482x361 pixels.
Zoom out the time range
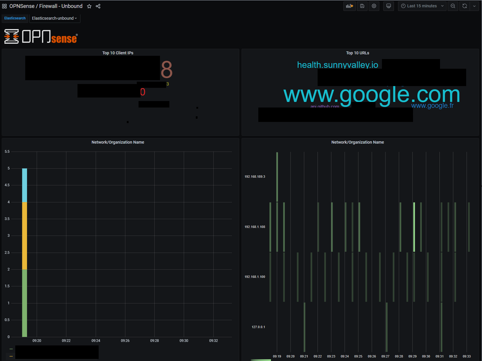click(453, 6)
